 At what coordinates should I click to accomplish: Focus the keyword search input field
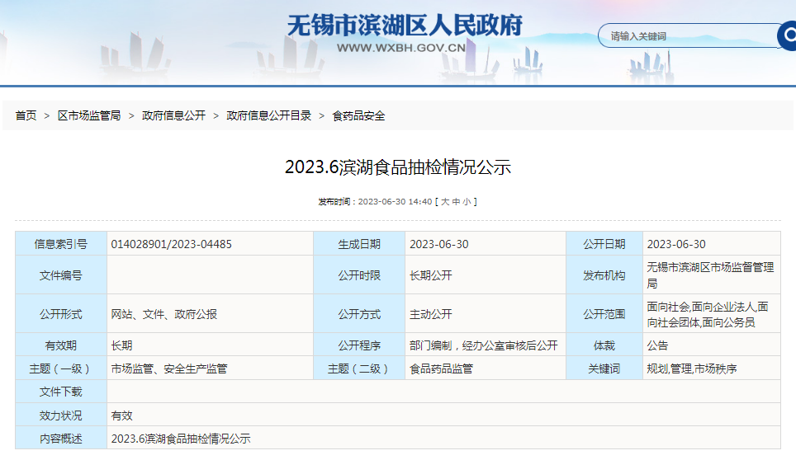point(689,36)
